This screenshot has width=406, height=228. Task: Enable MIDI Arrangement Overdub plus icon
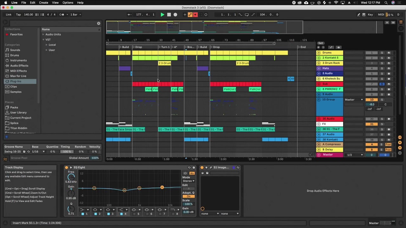coord(185,15)
